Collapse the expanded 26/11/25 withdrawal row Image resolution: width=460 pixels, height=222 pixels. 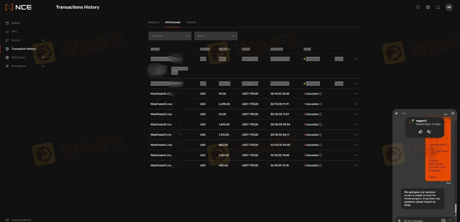[355, 59]
